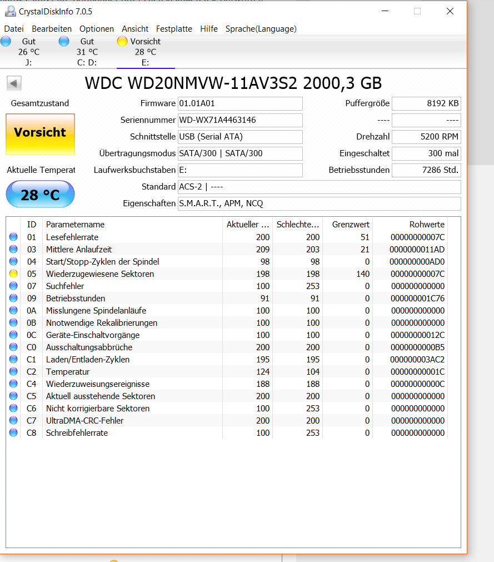Screen dimensions: 494x562
Task: Click the Drehzahl field 5200 RPM
Action: click(x=426, y=137)
